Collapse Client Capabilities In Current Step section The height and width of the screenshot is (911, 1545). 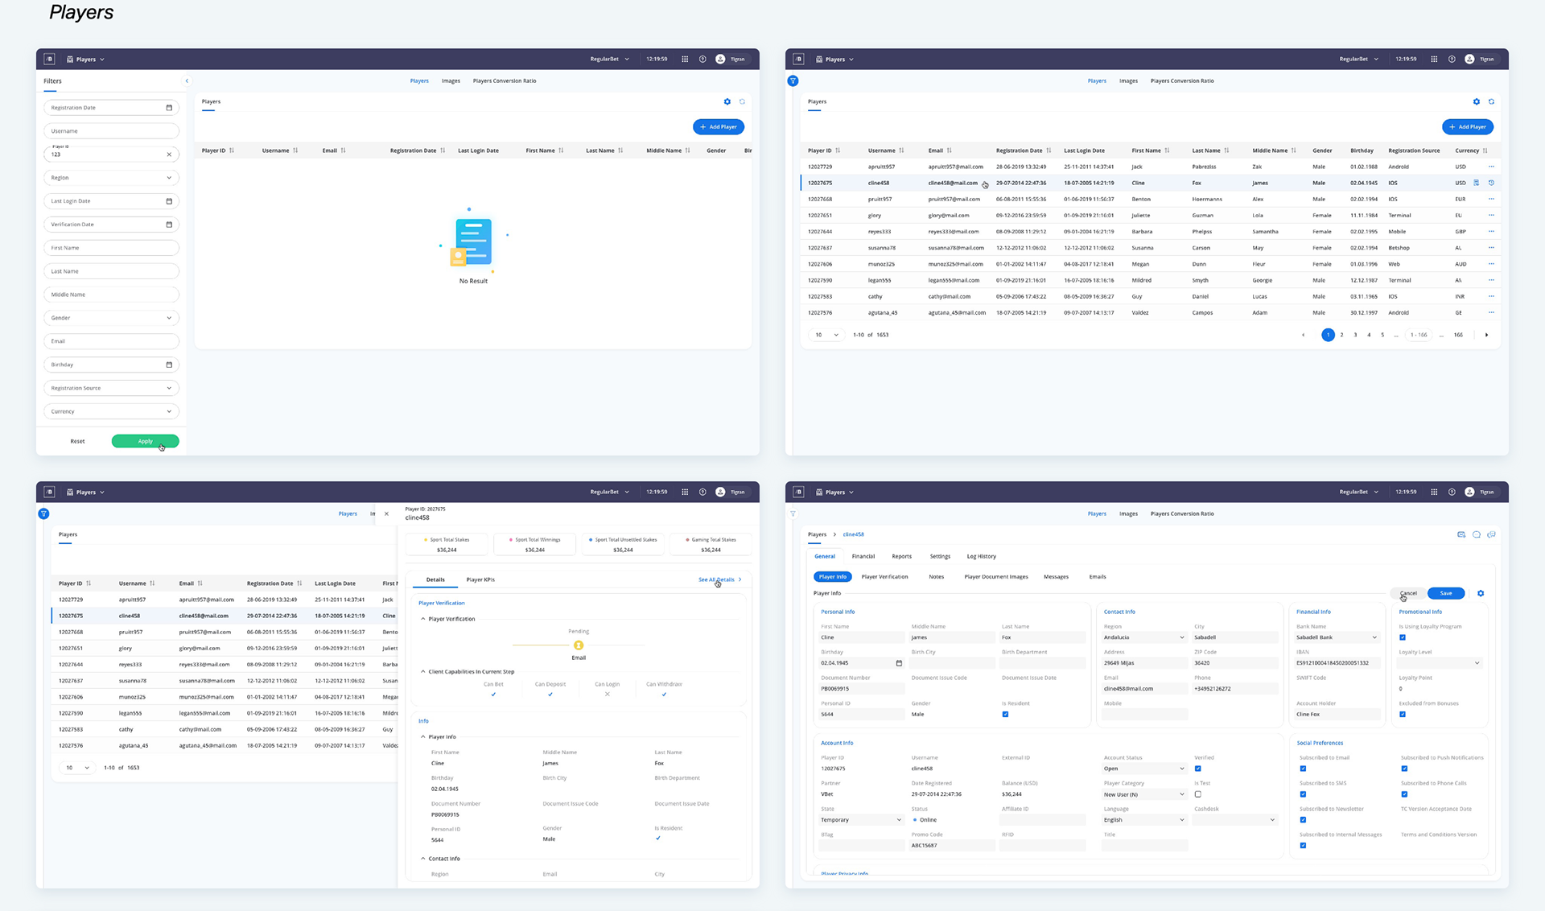click(423, 671)
